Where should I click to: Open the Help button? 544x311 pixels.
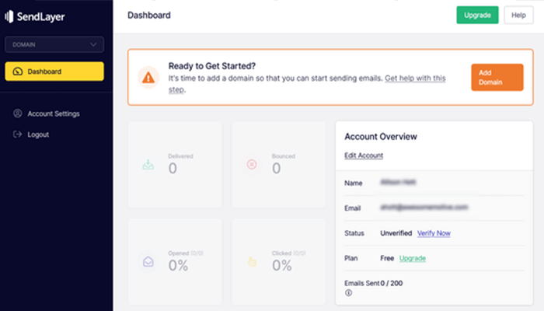pyautogui.click(x=518, y=15)
